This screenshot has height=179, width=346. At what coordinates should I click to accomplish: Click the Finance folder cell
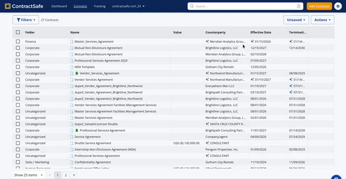point(30,41)
